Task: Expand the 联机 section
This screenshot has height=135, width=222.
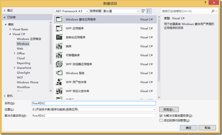Action: coord(5,96)
